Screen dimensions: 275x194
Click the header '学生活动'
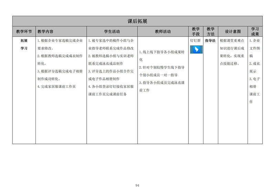coord(112,32)
